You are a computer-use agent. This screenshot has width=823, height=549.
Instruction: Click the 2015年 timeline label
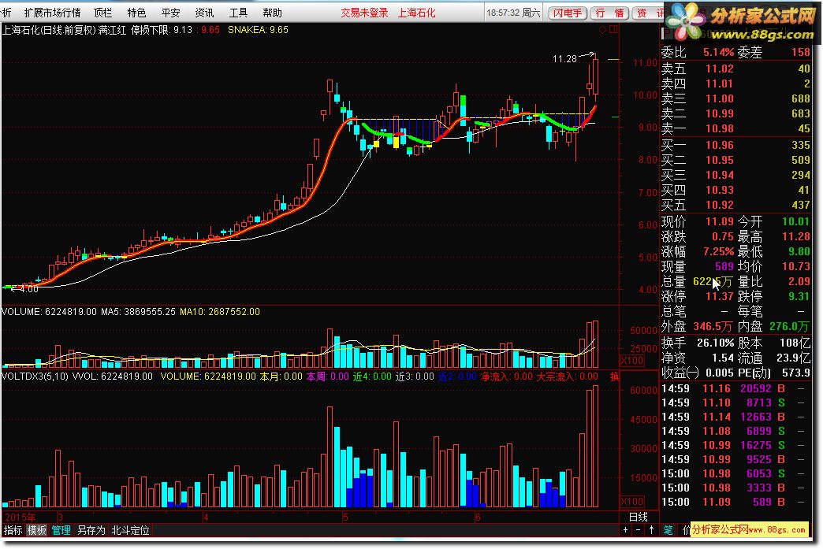click(20, 517)
